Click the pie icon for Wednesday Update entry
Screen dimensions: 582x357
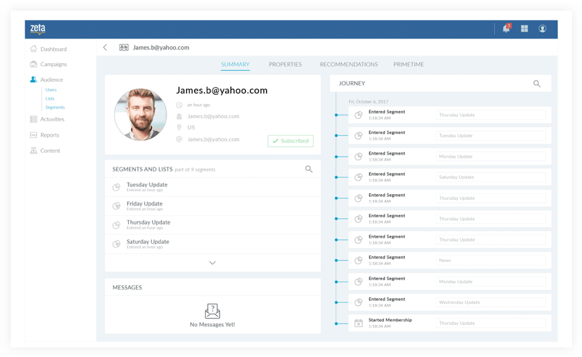358,303
